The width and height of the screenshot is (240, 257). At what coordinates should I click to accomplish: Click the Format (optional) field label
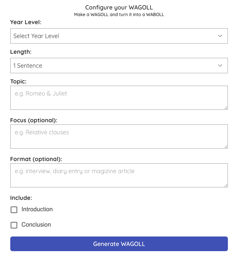click(36, 159)
